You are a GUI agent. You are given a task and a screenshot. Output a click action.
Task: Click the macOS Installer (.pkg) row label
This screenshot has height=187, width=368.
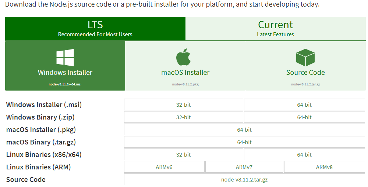tap(41, 129)
